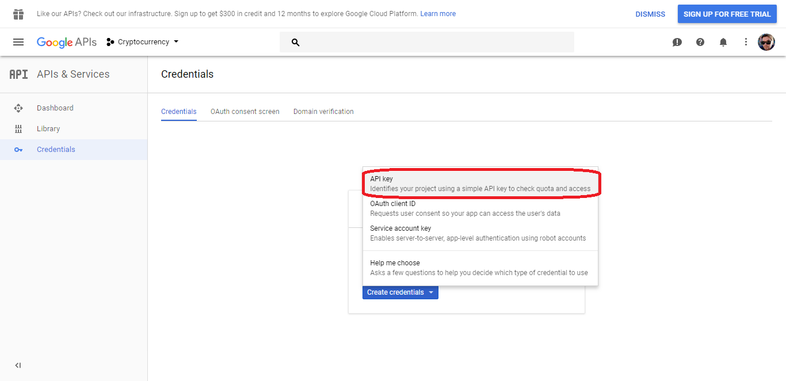Choose OAuth client ID option
The image size is (786, 381).
coord(480,208)
